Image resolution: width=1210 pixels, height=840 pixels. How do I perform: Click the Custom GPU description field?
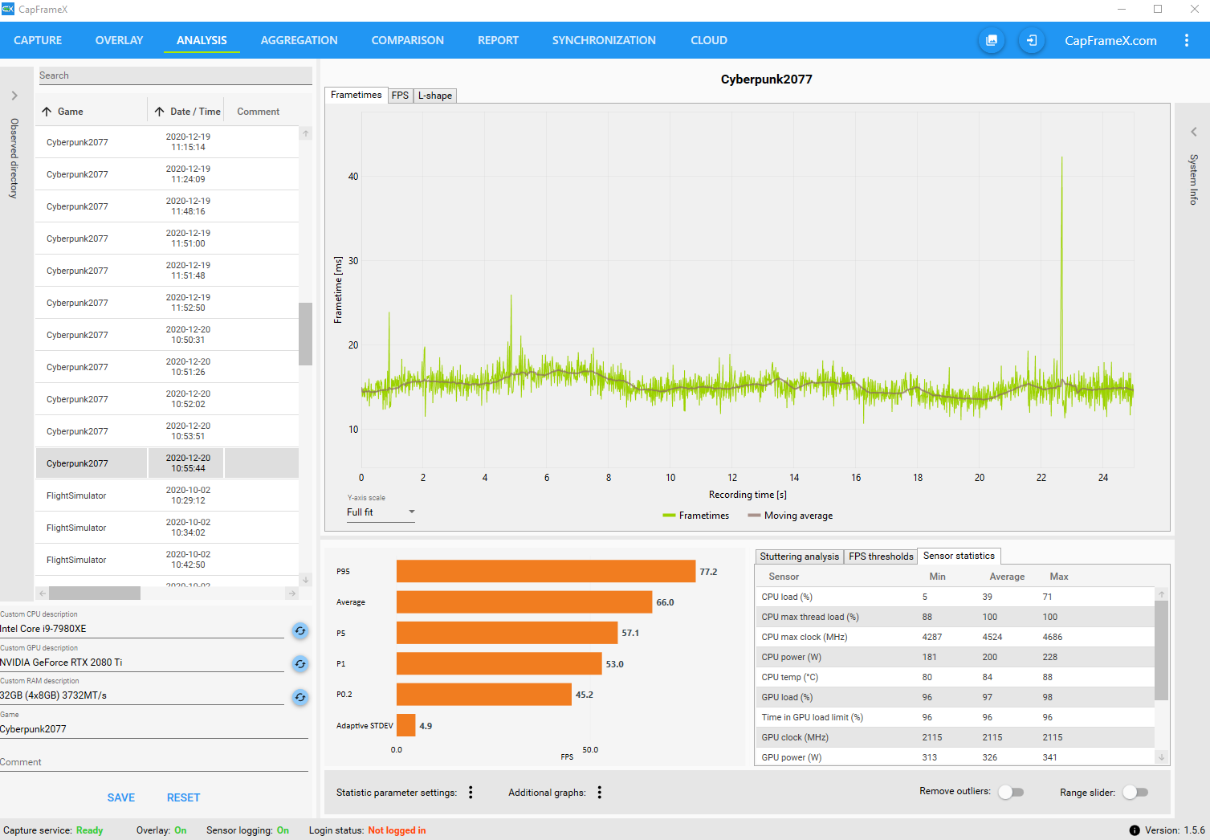click(142, 663)
